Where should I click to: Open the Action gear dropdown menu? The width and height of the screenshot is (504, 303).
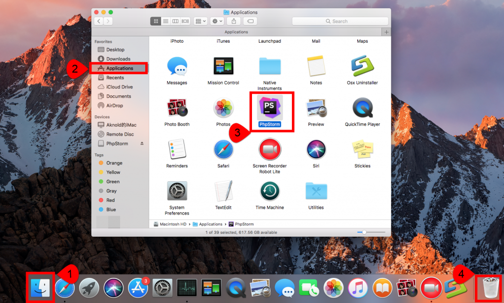[217, 21]
